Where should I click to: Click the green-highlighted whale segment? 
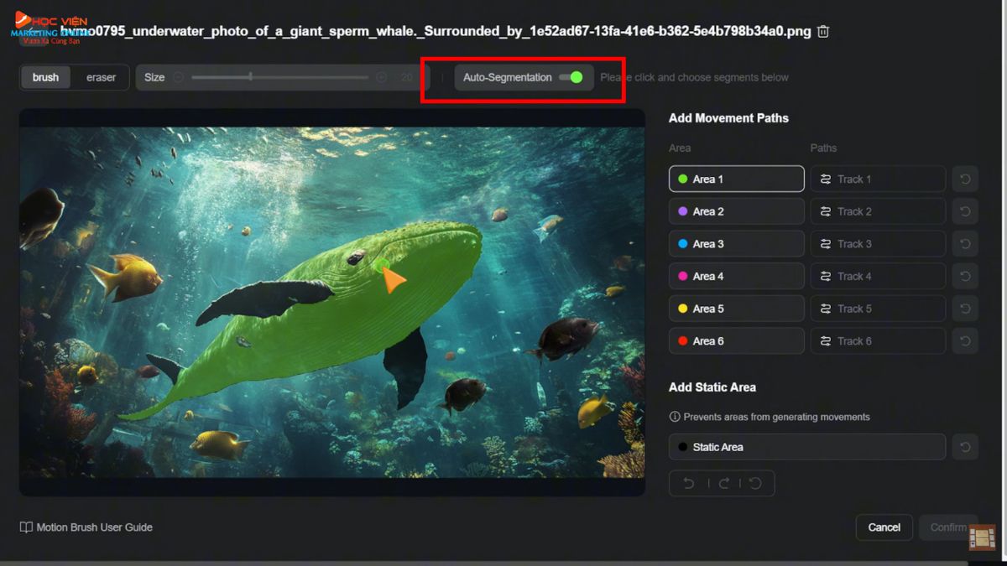pyautogui.click(x=336, y=319)
